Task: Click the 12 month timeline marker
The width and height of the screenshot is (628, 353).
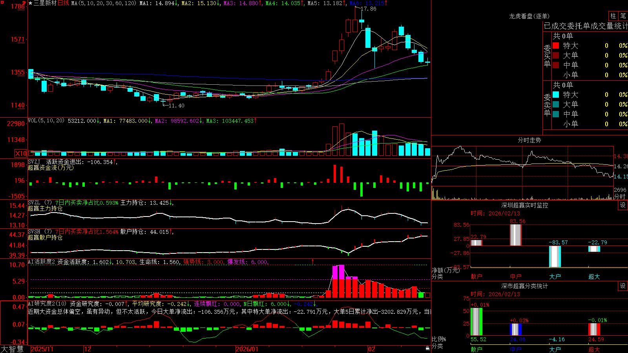Action: point(88,349)
